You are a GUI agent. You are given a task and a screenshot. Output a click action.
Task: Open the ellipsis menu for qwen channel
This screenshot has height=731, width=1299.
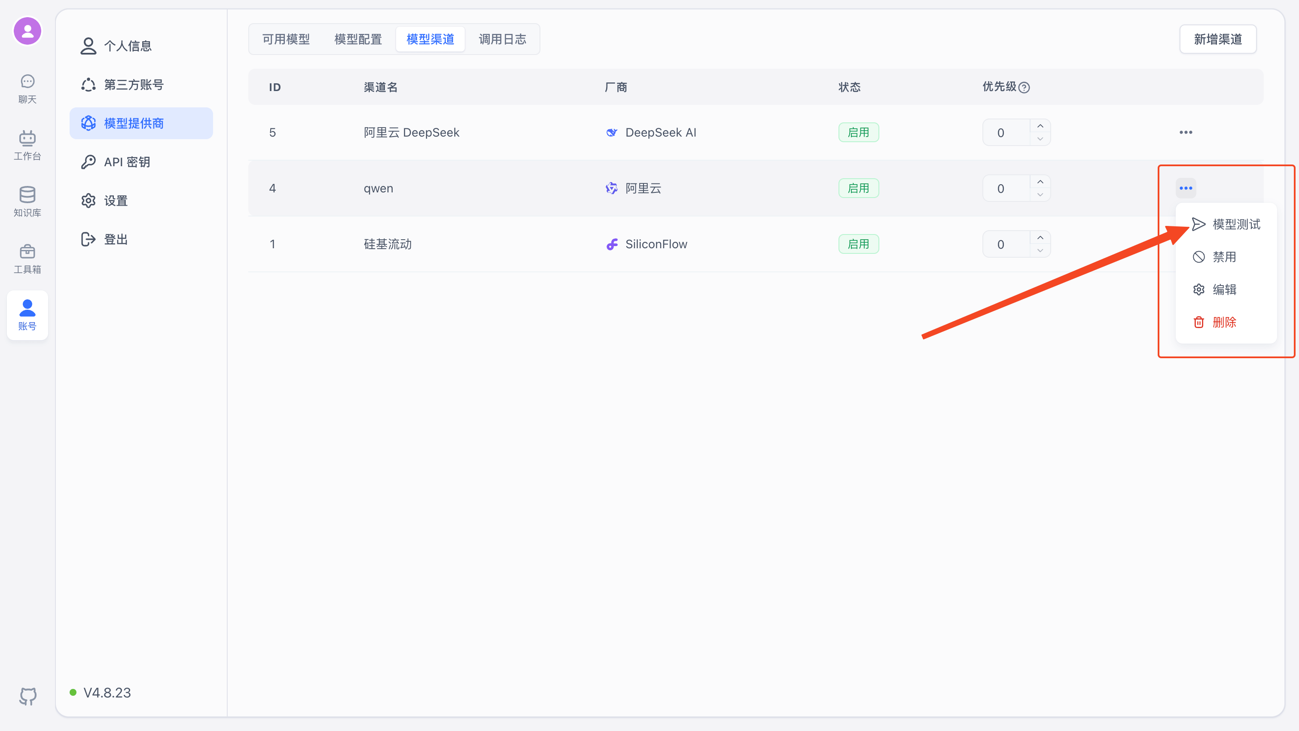tap(1186, 188)
